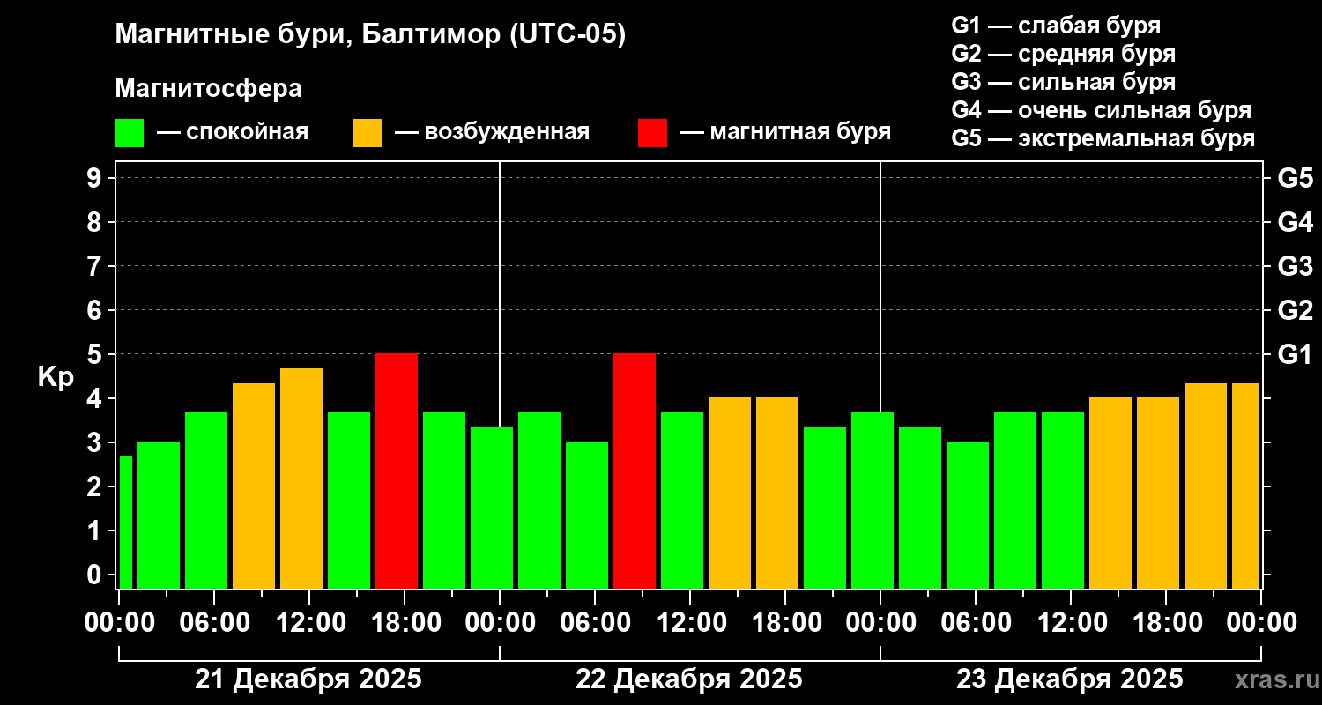Select the 'G1 — слабая буря' legend line
1322x705 pixels.
pyautogui.click(x=1056, y=26)
